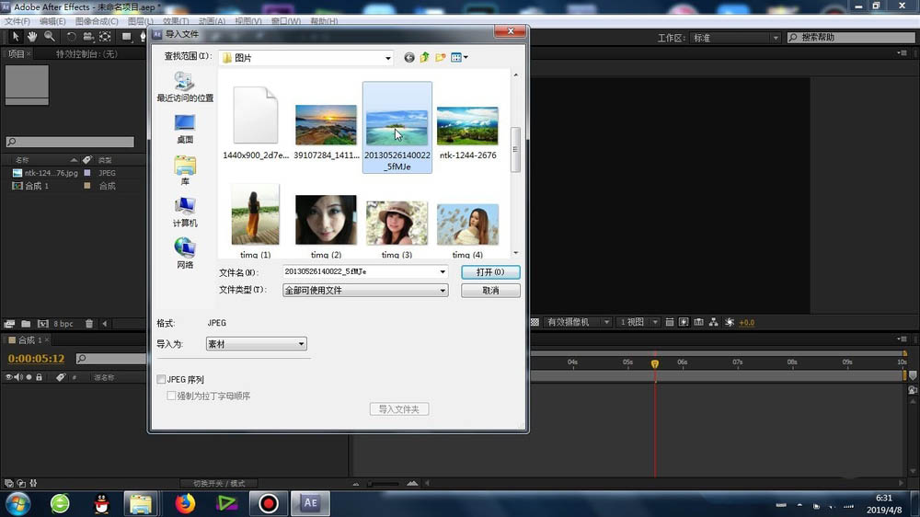The image size is (920, 517).
Task: Reset exposure aperture icon
Action: point(730,322)
